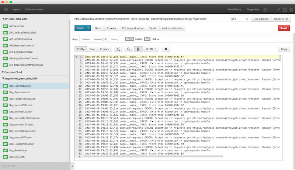The image size is (295, 170).
Task: Send the request
Action: pyautogui.click(x=80, y=28)
